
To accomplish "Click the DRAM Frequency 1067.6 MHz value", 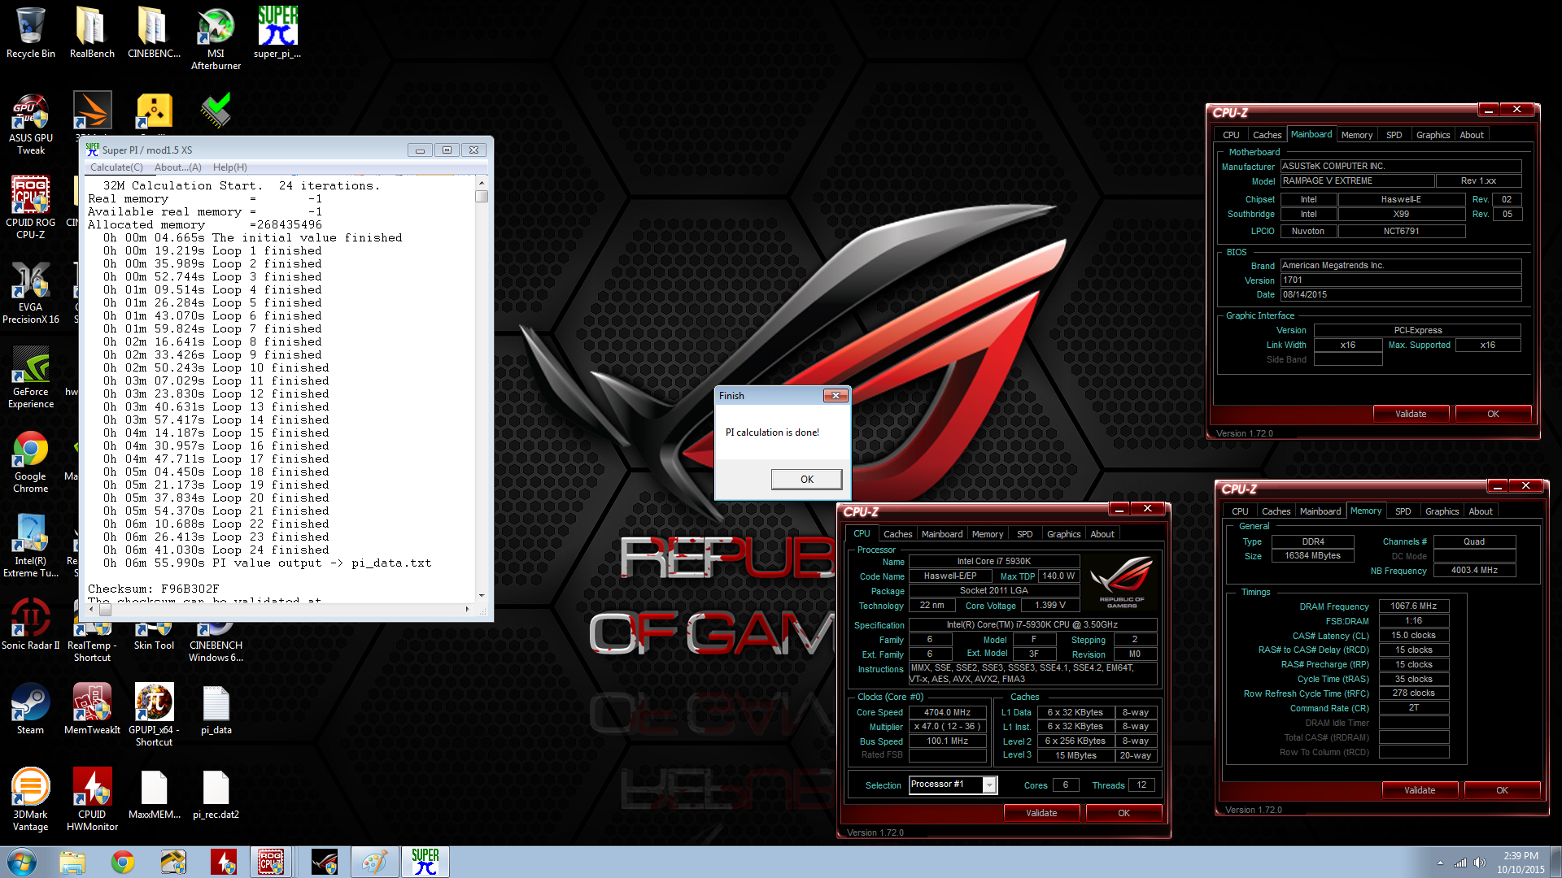I will click(1413, 606).
